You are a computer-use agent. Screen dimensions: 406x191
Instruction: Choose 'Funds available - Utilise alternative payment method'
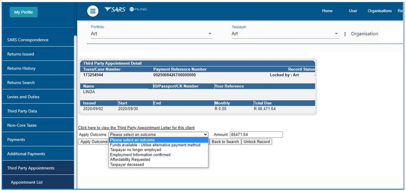click(x=155, y=145)
